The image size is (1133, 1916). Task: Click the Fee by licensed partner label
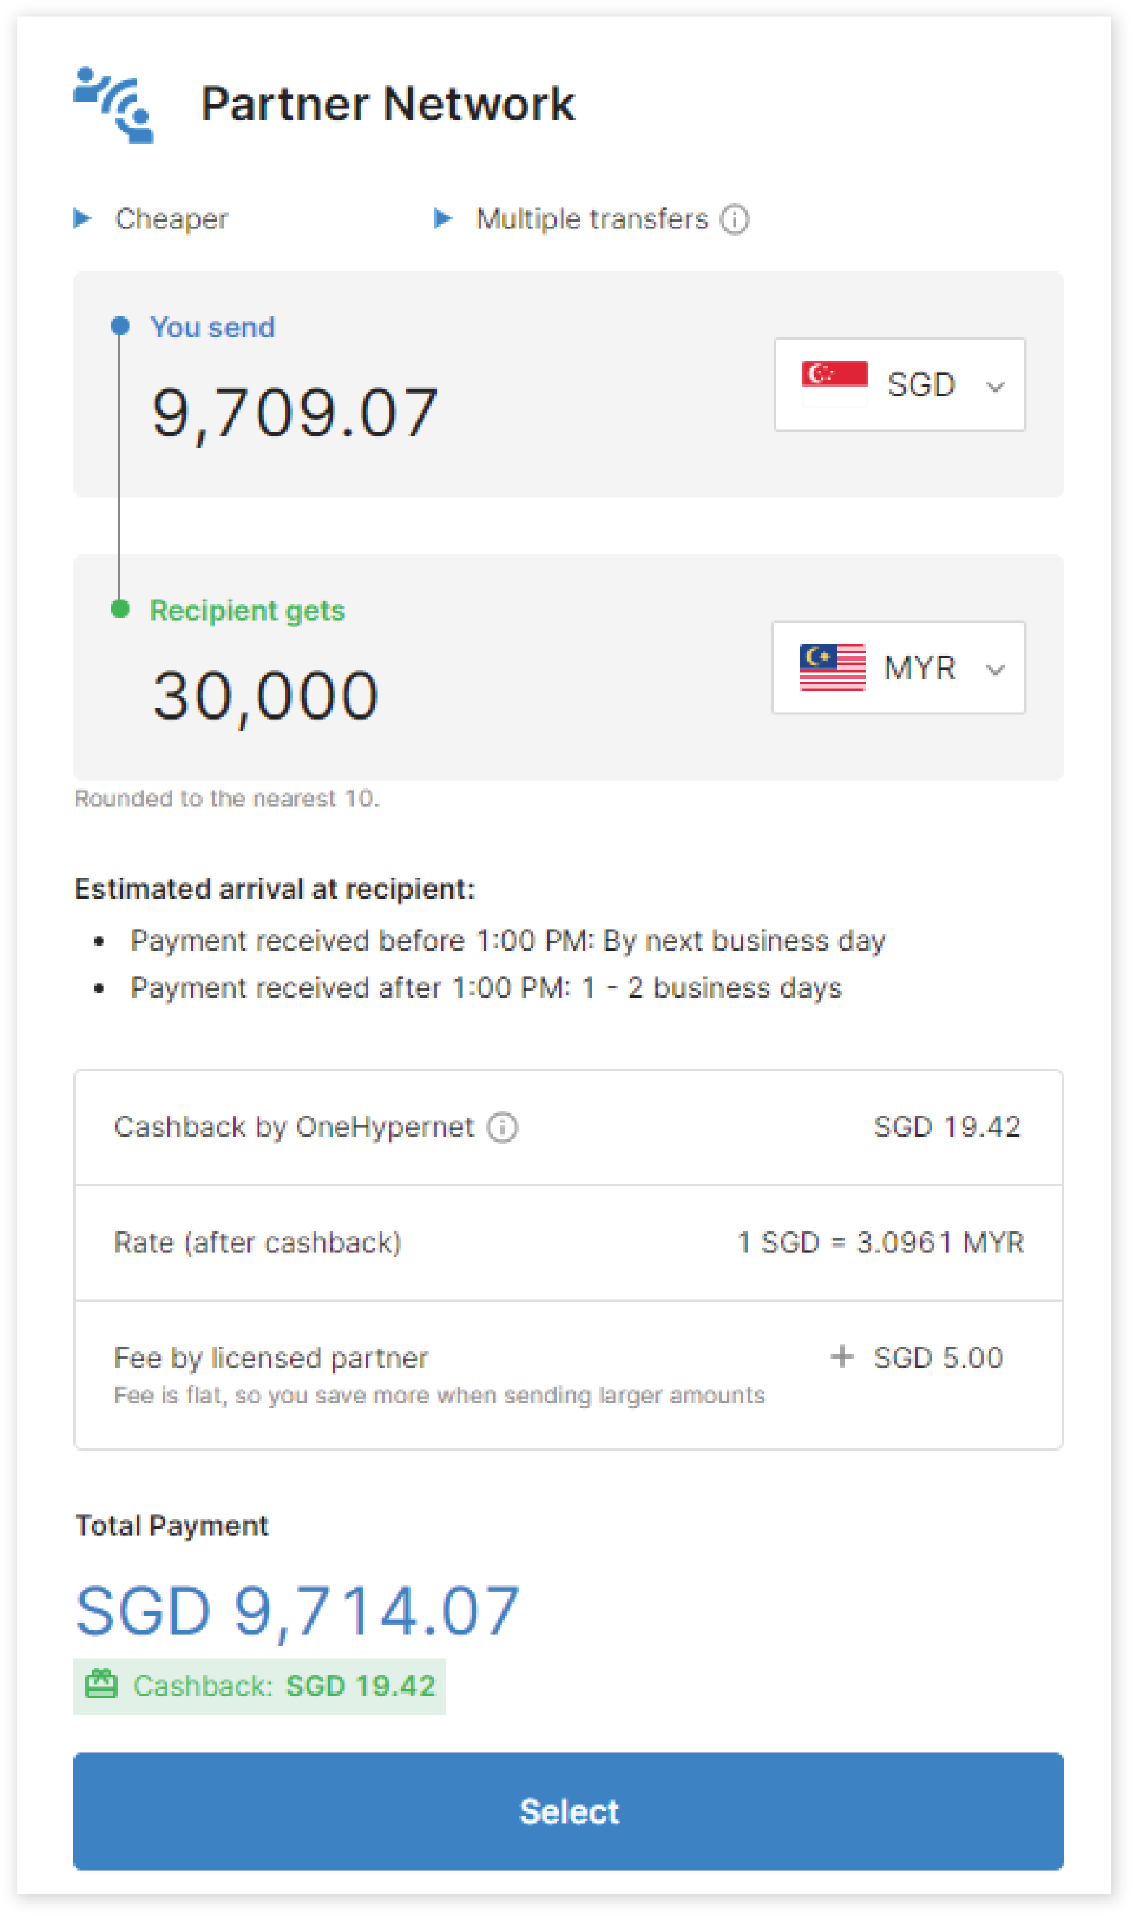coord(271,1358)
